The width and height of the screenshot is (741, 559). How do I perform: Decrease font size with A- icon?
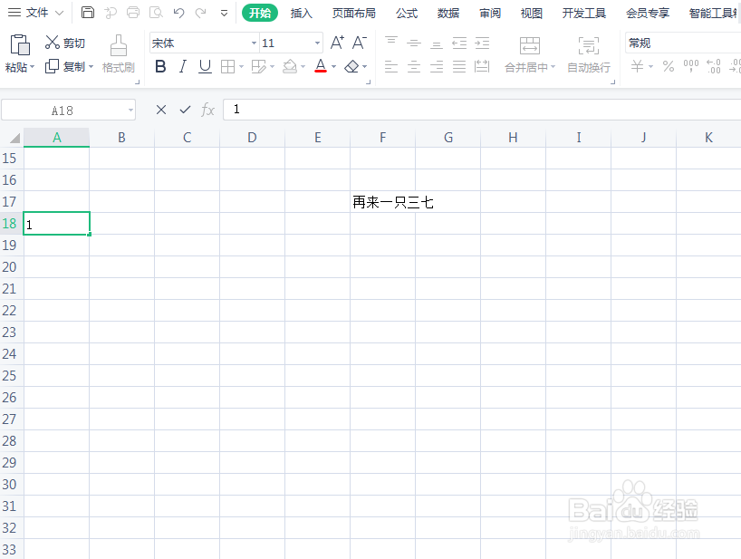[359, 43]
